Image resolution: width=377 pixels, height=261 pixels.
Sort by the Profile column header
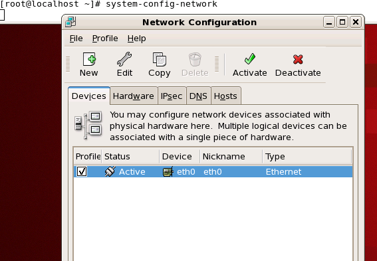coord(88,157)
